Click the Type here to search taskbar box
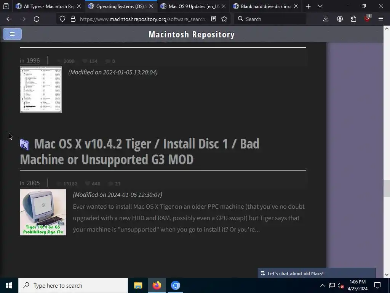The image size is (390, 293). point(73,285)
